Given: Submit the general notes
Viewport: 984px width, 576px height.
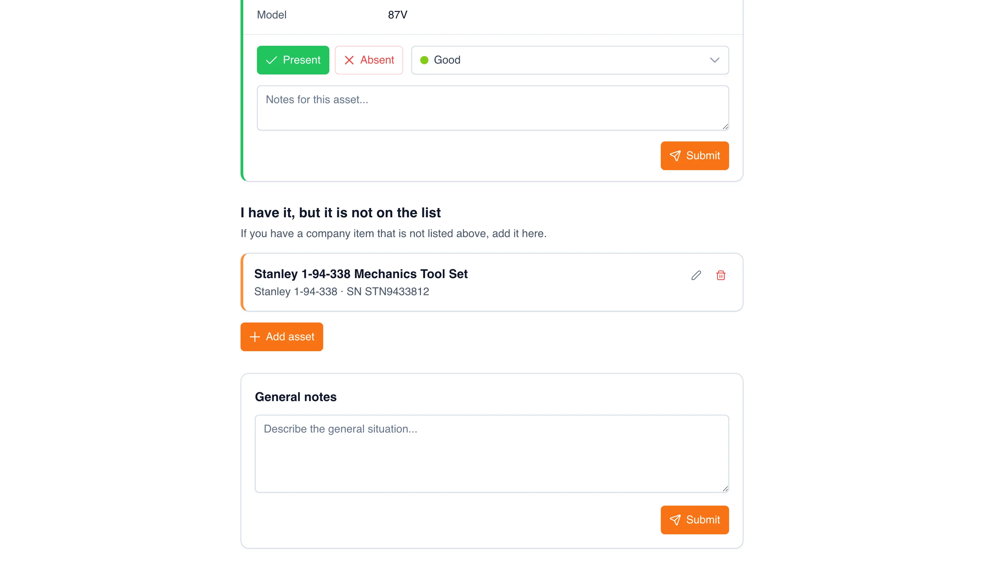Looking at the screenshot, I should click(695, 520).
